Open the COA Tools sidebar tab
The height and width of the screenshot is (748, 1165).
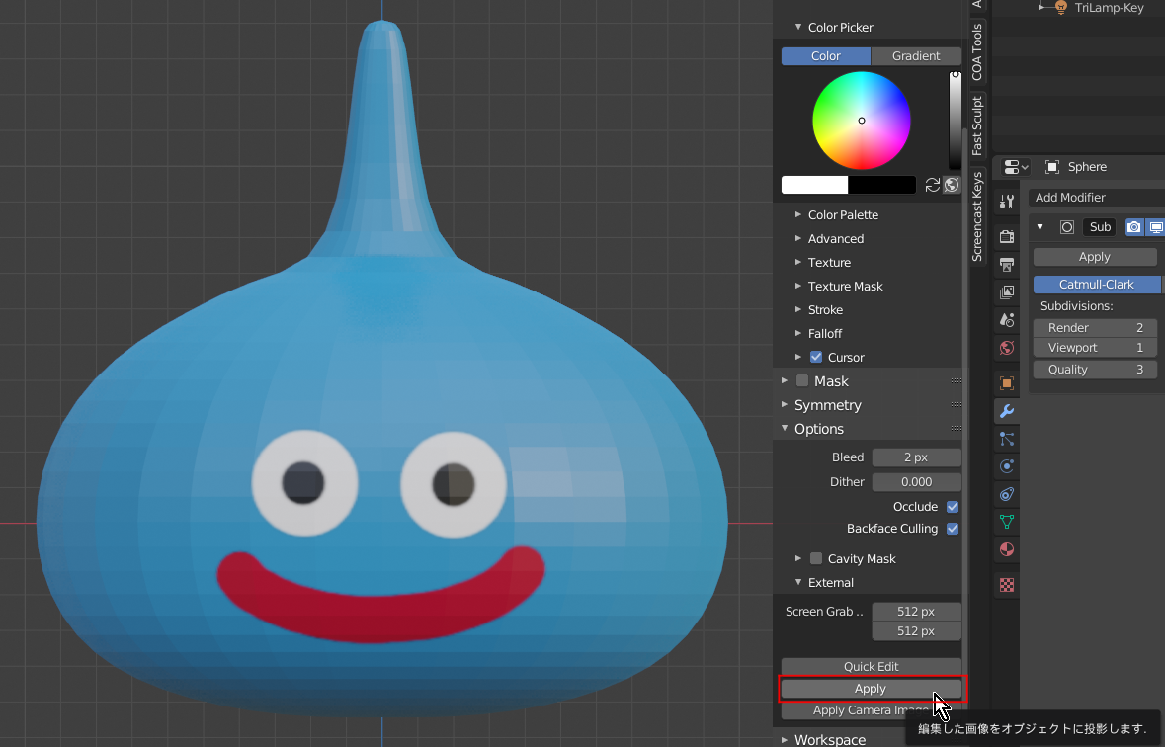click(977, 52)
